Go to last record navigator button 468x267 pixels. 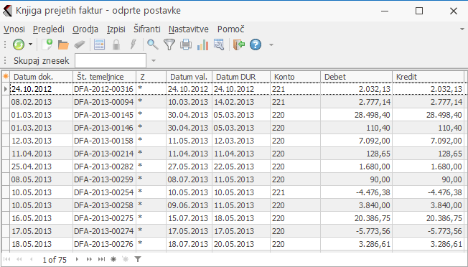pyautogui.click(x=101, y=259)
